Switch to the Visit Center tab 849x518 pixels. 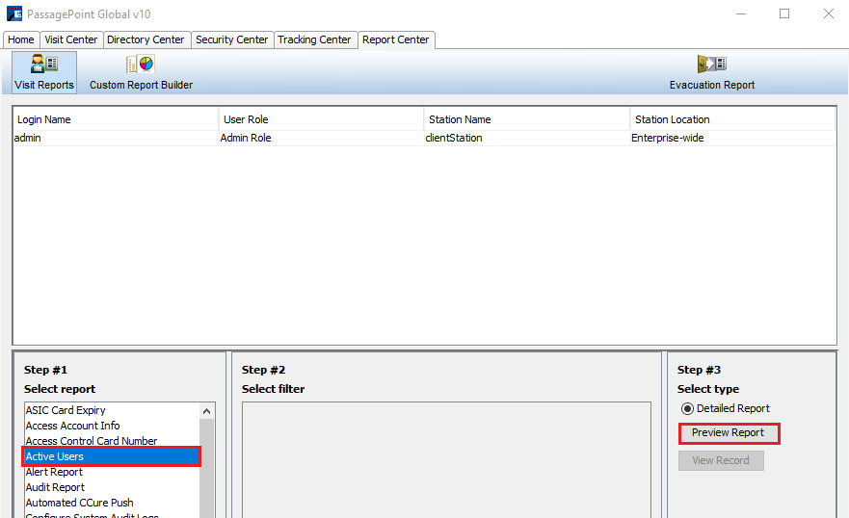71,40
